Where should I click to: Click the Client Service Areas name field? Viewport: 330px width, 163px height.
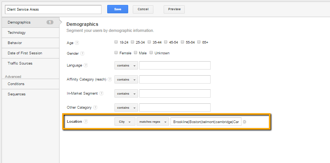coord(53,9)
